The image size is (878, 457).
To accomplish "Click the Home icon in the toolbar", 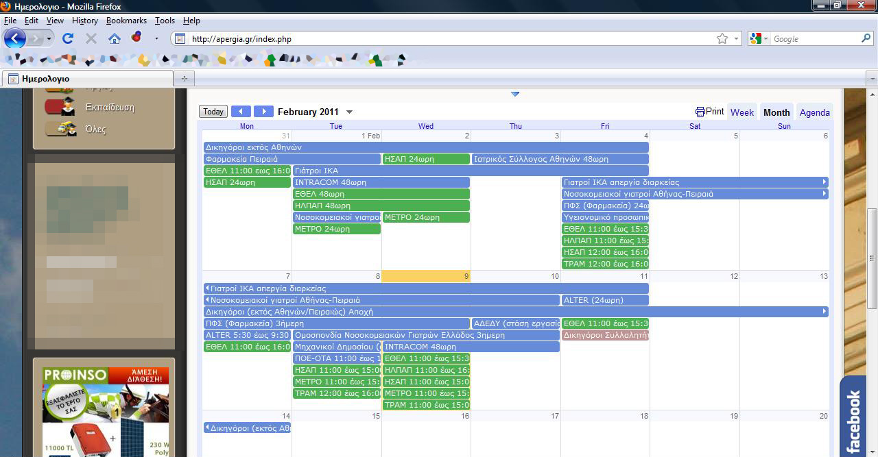I will [x=115, y=39].
